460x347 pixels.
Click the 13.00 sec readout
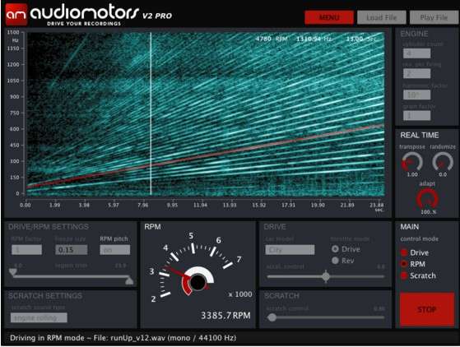360,39
